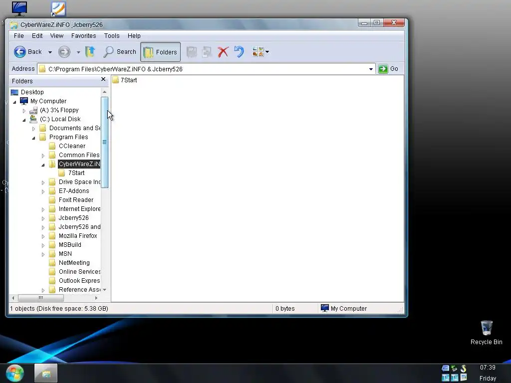Image resolution: width=511 pixels, height=383 pixels.
Task: Click the yellow S tray icon
Action: (464, 369)
